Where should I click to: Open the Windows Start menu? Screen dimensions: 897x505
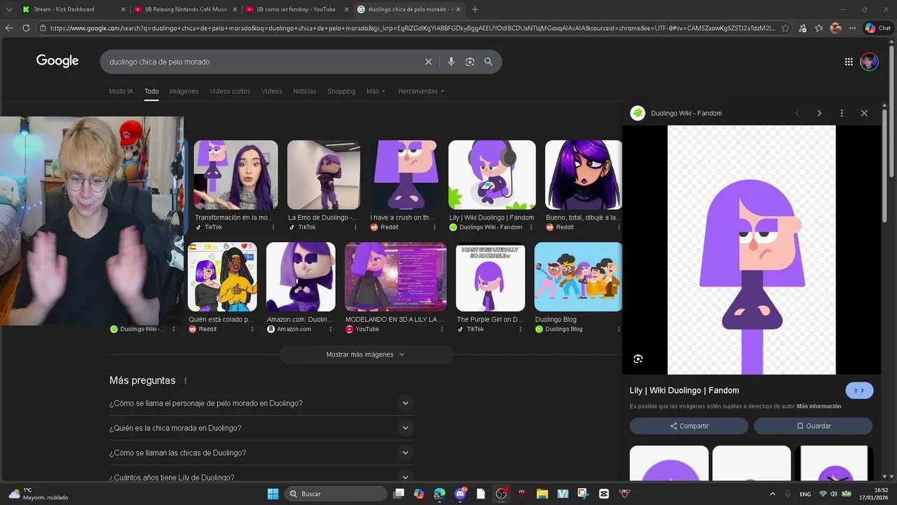point(273,494)
